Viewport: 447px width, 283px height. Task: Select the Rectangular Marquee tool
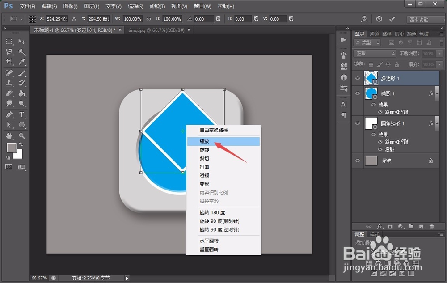tap(9, 42)
